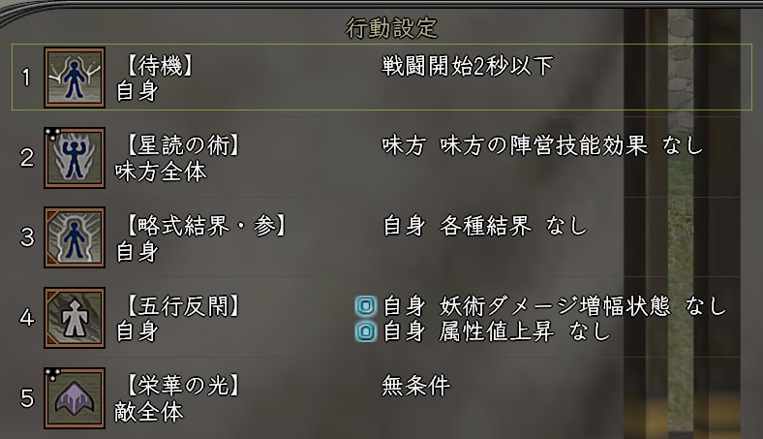Select the 待機 standby skill icon

coord(75,78)
